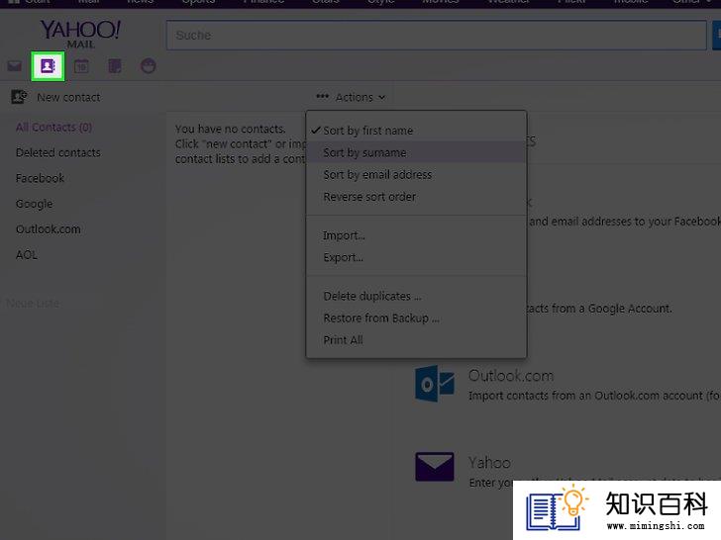Open the Contacts address book icon
Viewport: 721px width, 540px height.
coord(48,66)
